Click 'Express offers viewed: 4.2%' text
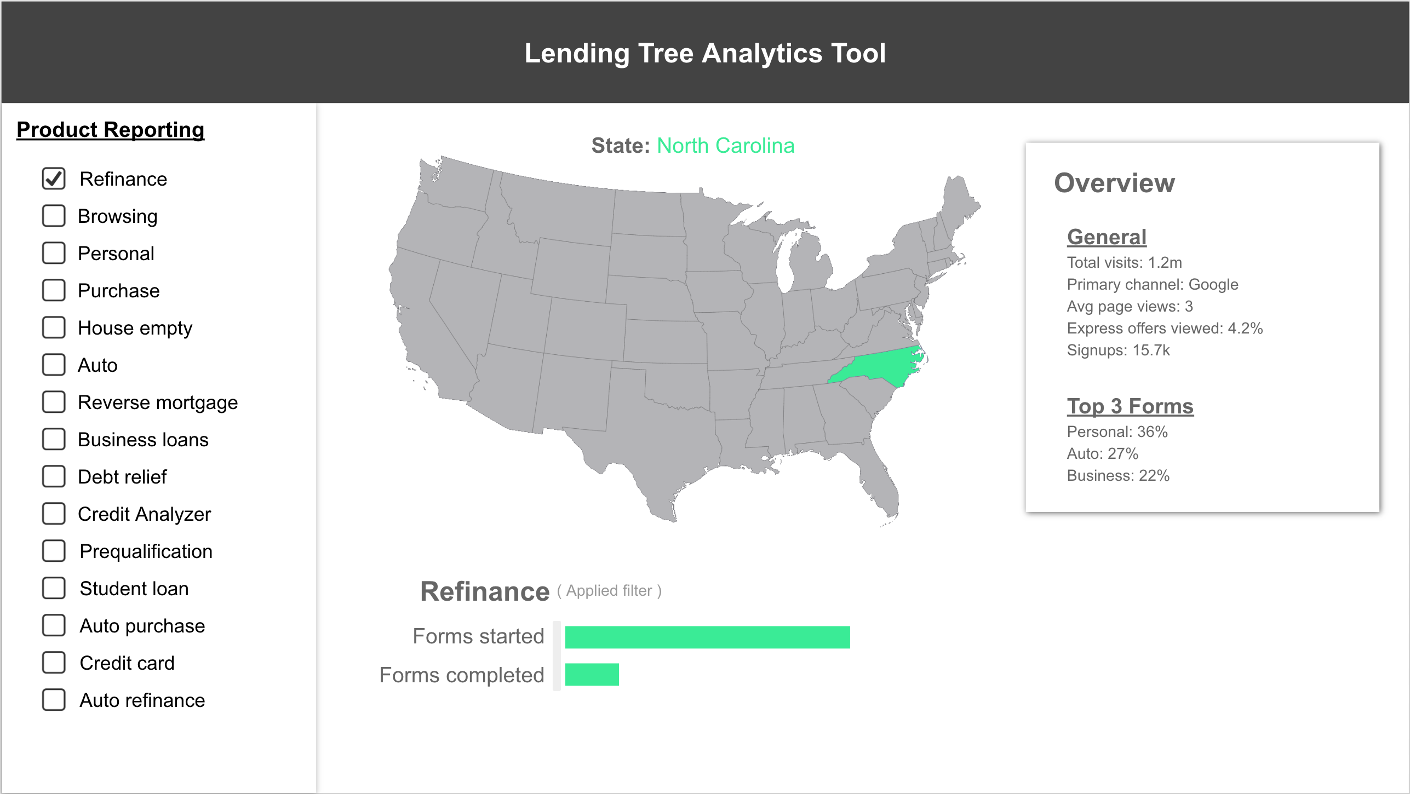 pyautogui.click(x=1165, y=329)
